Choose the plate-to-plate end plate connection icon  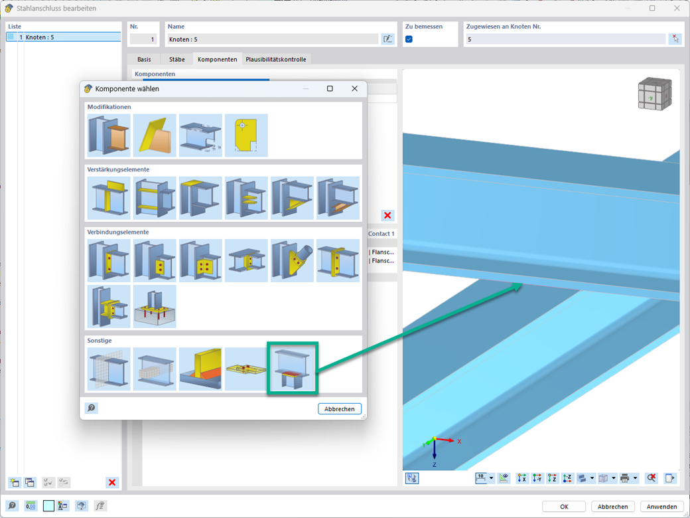[338, 260]
